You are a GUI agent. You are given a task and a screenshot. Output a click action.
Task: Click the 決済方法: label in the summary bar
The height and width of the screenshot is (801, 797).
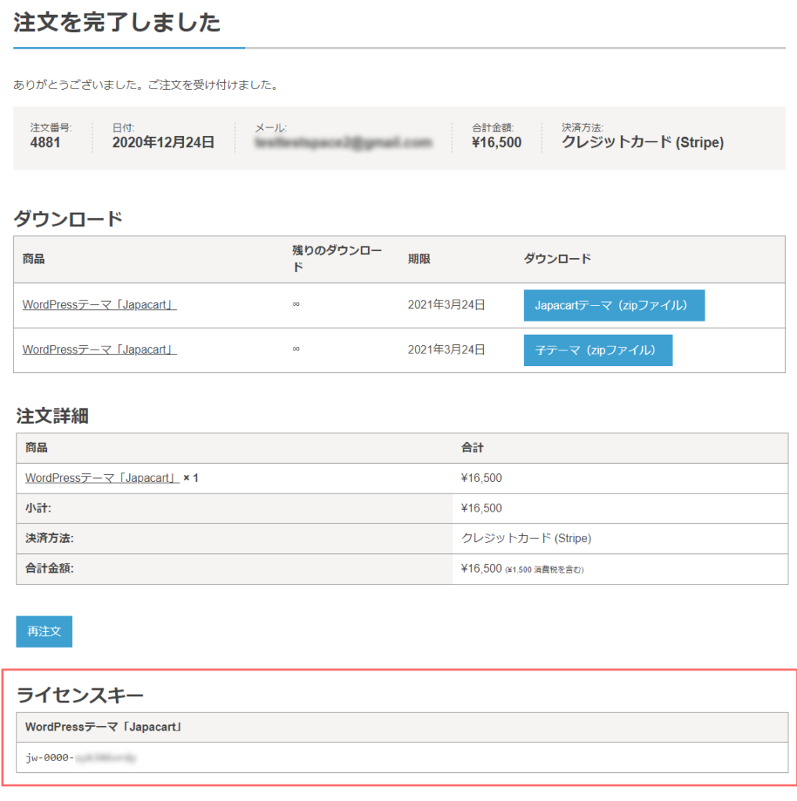point(582,128)
